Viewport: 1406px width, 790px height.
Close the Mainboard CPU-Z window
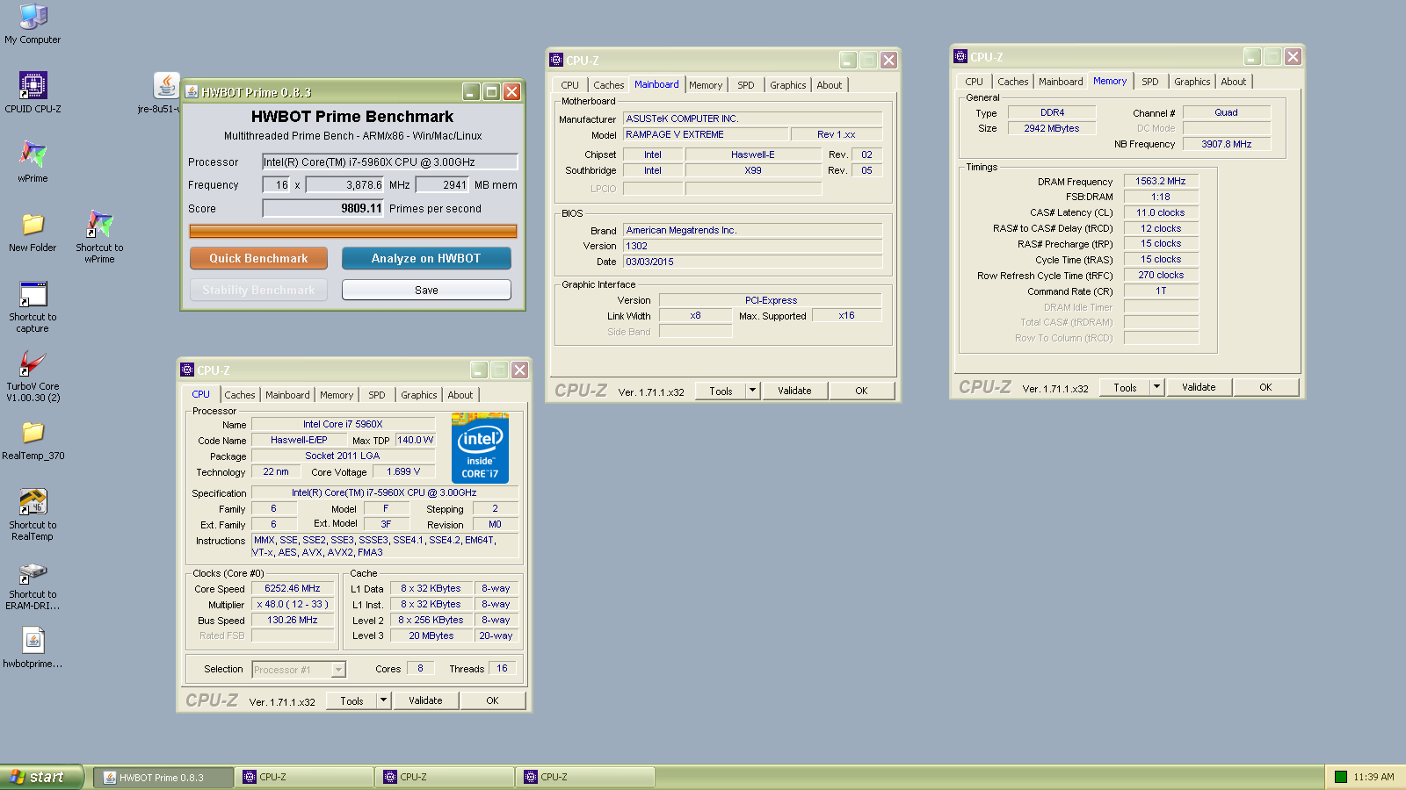pos(888,60)
